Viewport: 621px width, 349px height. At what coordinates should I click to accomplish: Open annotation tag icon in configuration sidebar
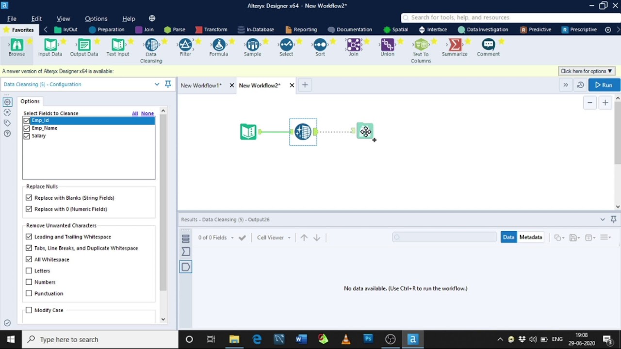7,123
